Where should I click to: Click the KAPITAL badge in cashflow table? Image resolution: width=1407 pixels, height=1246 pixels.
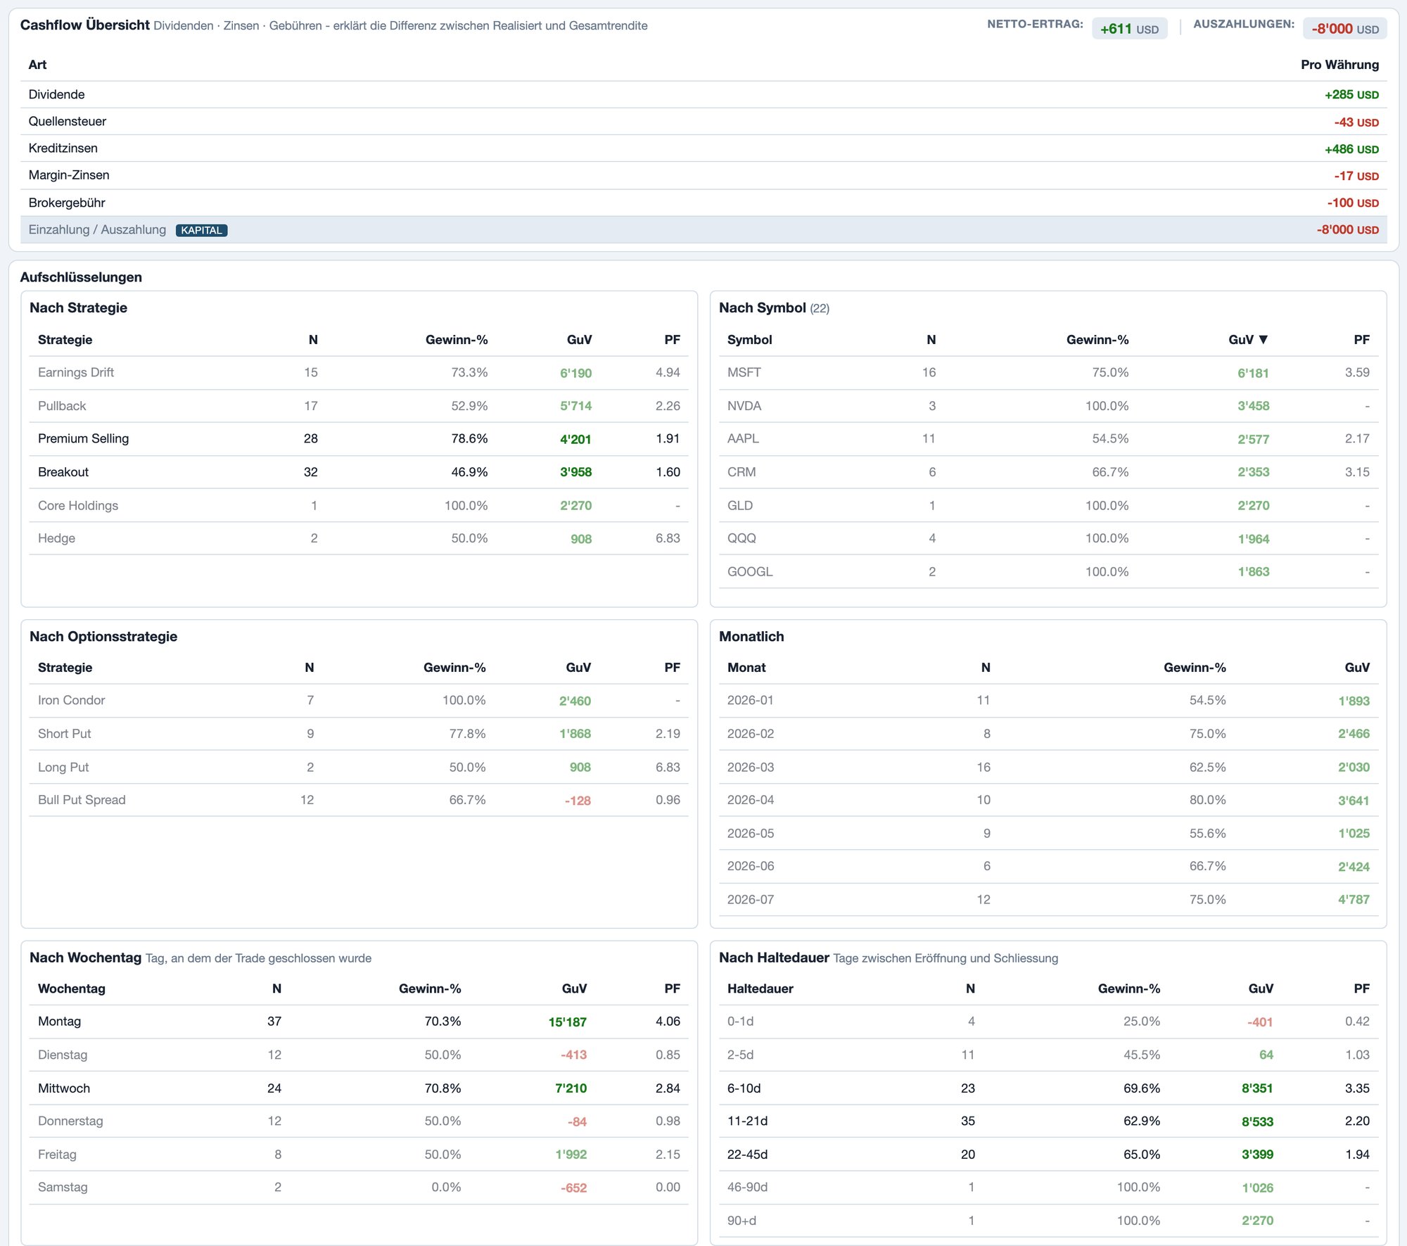coord(201,230)
